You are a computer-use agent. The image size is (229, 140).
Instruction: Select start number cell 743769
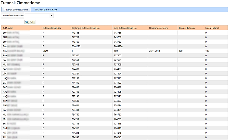click(x=91, y=42)
